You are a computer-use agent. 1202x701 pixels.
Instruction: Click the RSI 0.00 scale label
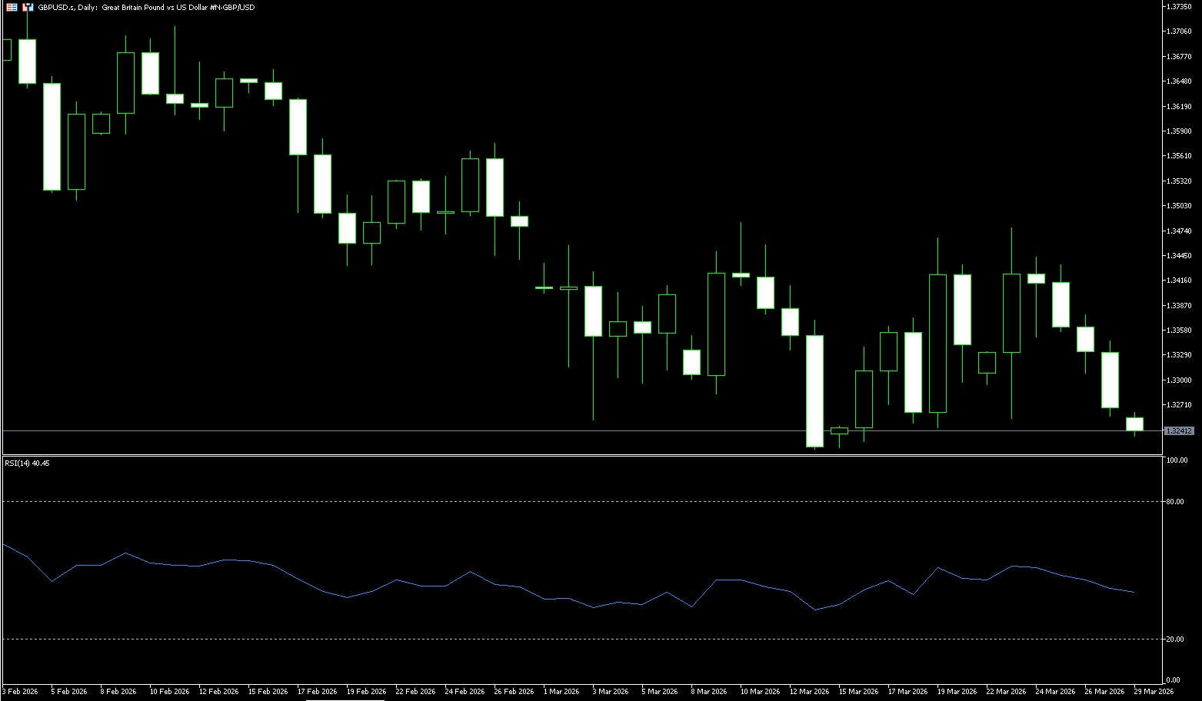pyautogui.click(x=1173, y=680)
